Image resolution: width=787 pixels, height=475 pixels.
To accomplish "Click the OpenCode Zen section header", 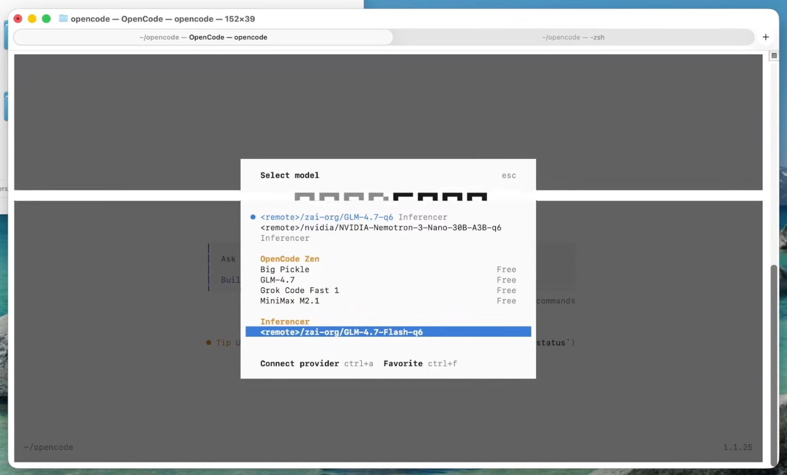I will tap(290, 259).
